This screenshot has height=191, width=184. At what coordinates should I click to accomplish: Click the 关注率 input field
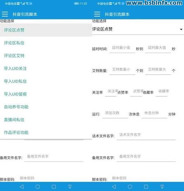click(x=111, y=92)
